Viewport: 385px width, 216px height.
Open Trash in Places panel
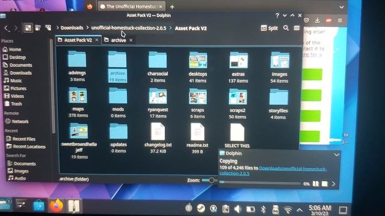pyautogui.click(x=13, y=104)
